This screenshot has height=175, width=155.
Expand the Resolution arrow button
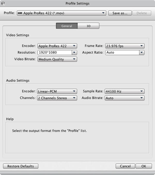pos(74,52)
